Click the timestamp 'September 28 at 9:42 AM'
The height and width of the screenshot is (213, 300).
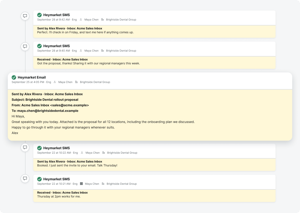53,19
